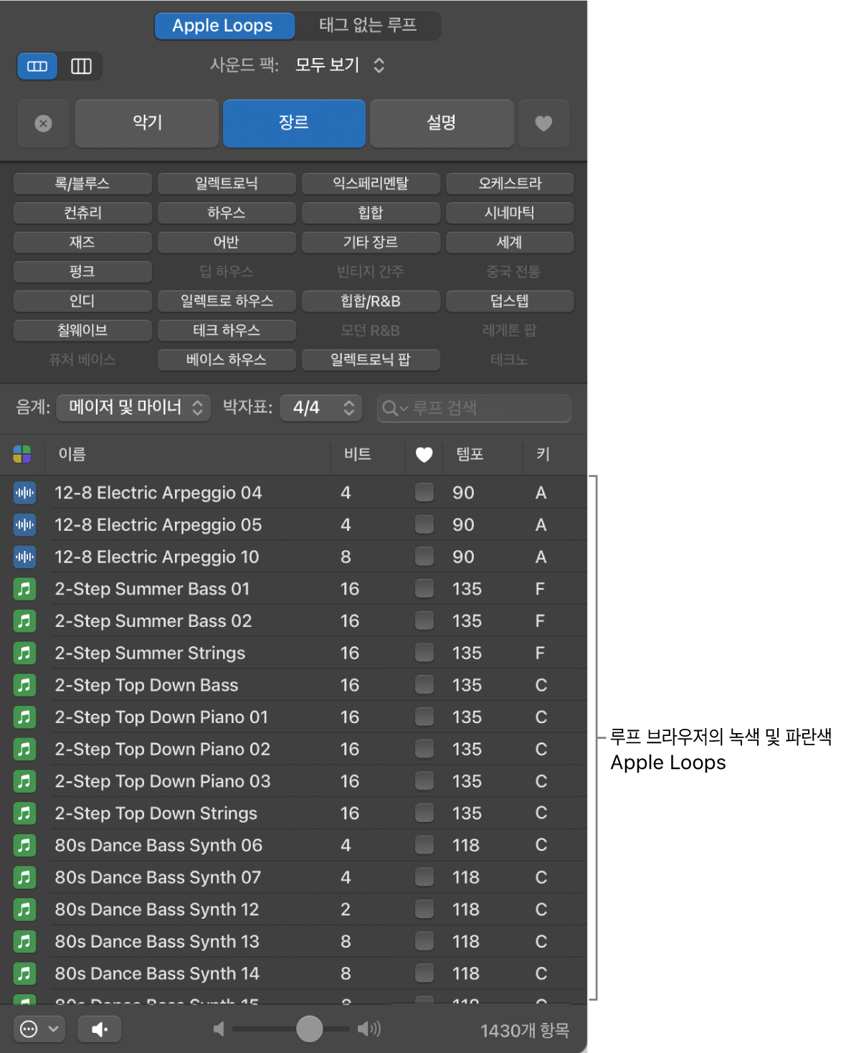Favorite 12-8 Electric Arpeggio 05 checkbox
The image size is (841, 1053).
424,524
